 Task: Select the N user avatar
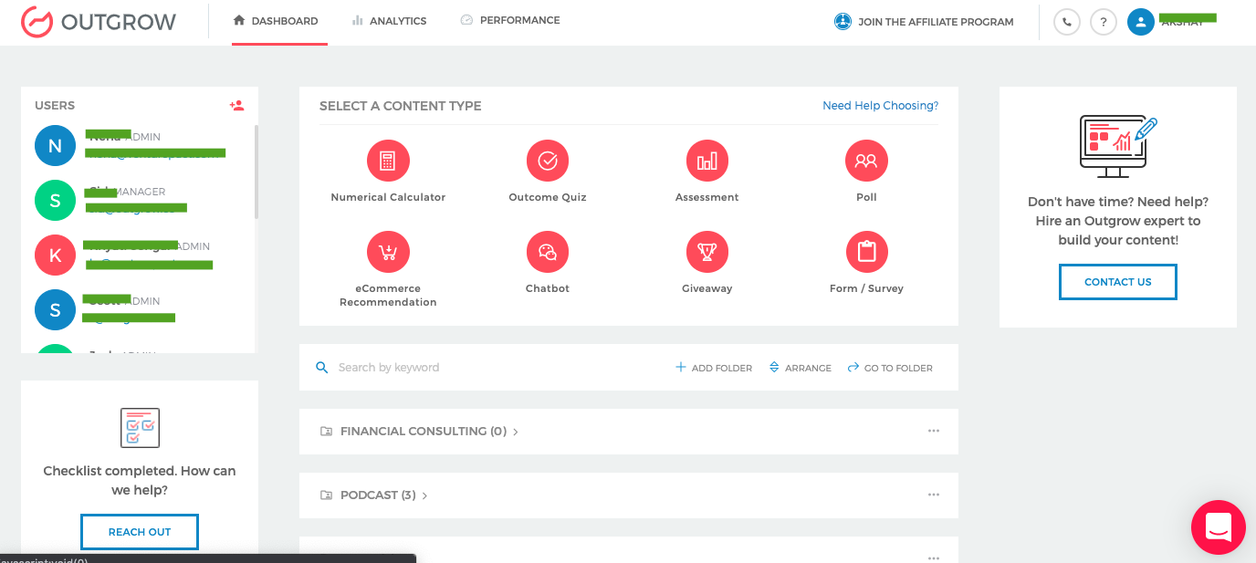(x=55, y=146)
